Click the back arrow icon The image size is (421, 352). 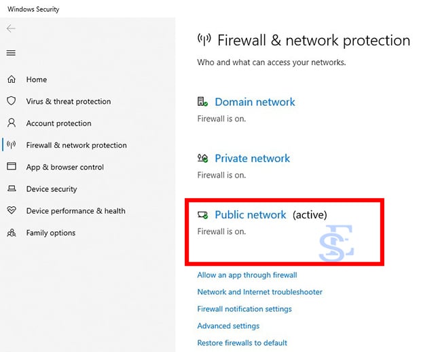point(11,29)
